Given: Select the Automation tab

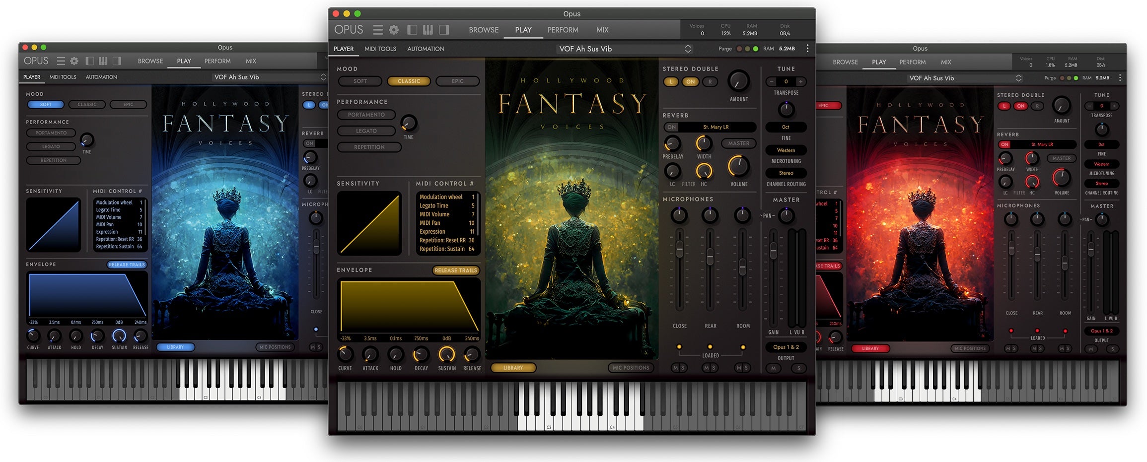Looking at the screenshot, I should tap(425, 49).
